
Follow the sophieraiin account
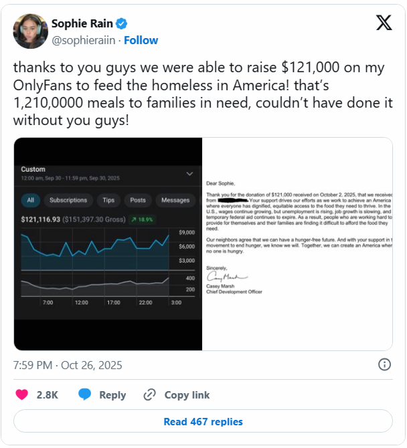(x=141, y=40)
